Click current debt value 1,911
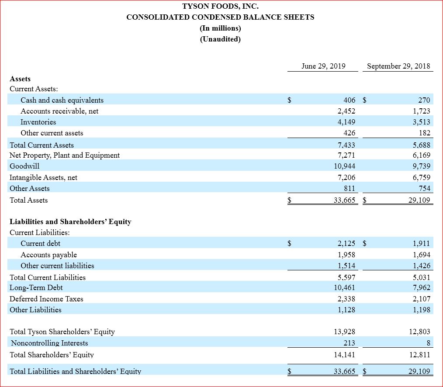443x387 pixels. tap(421, 243)
